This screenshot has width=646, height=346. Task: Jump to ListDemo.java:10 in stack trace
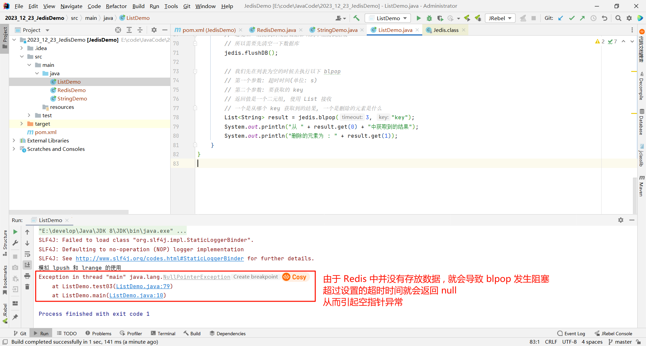point(136,295)
